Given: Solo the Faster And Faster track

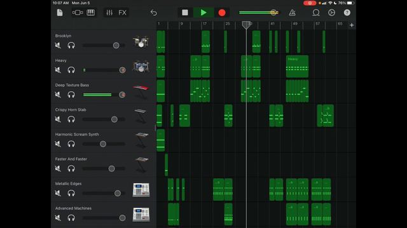Looking at the screenshot, I should [x=71, y=168].
